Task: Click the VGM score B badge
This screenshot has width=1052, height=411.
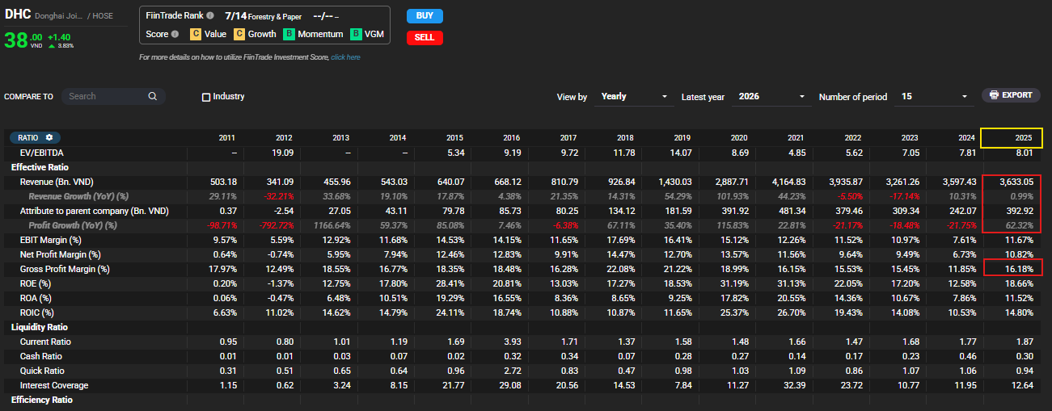Action: (x=357, y=34)
